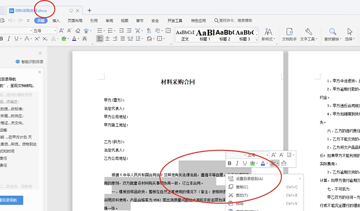Click ribbon highlight color ab button
The height and width of the screenshot is (211, 360).
[63, 39]
